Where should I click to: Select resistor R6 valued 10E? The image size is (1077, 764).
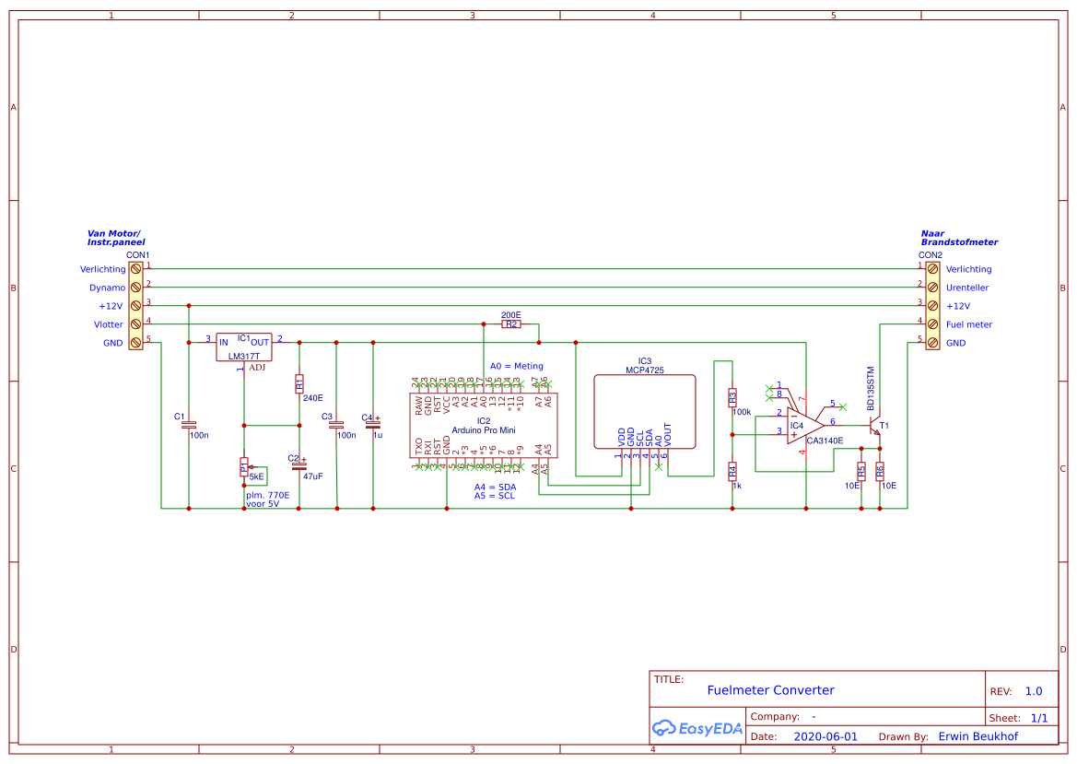tap(881, 470)
